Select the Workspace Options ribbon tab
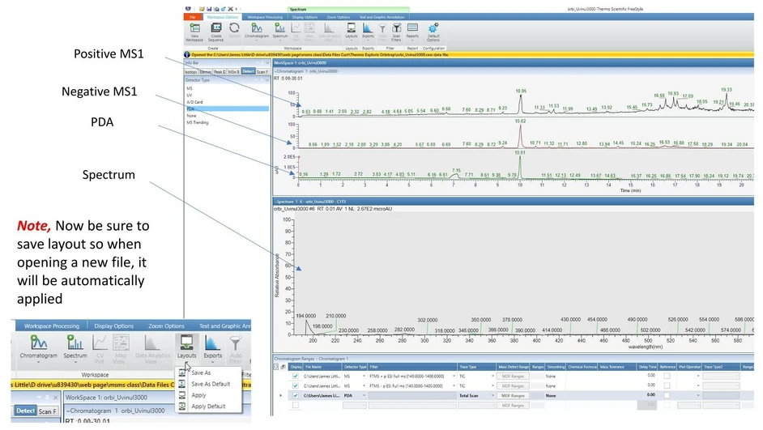 point(223,17)
